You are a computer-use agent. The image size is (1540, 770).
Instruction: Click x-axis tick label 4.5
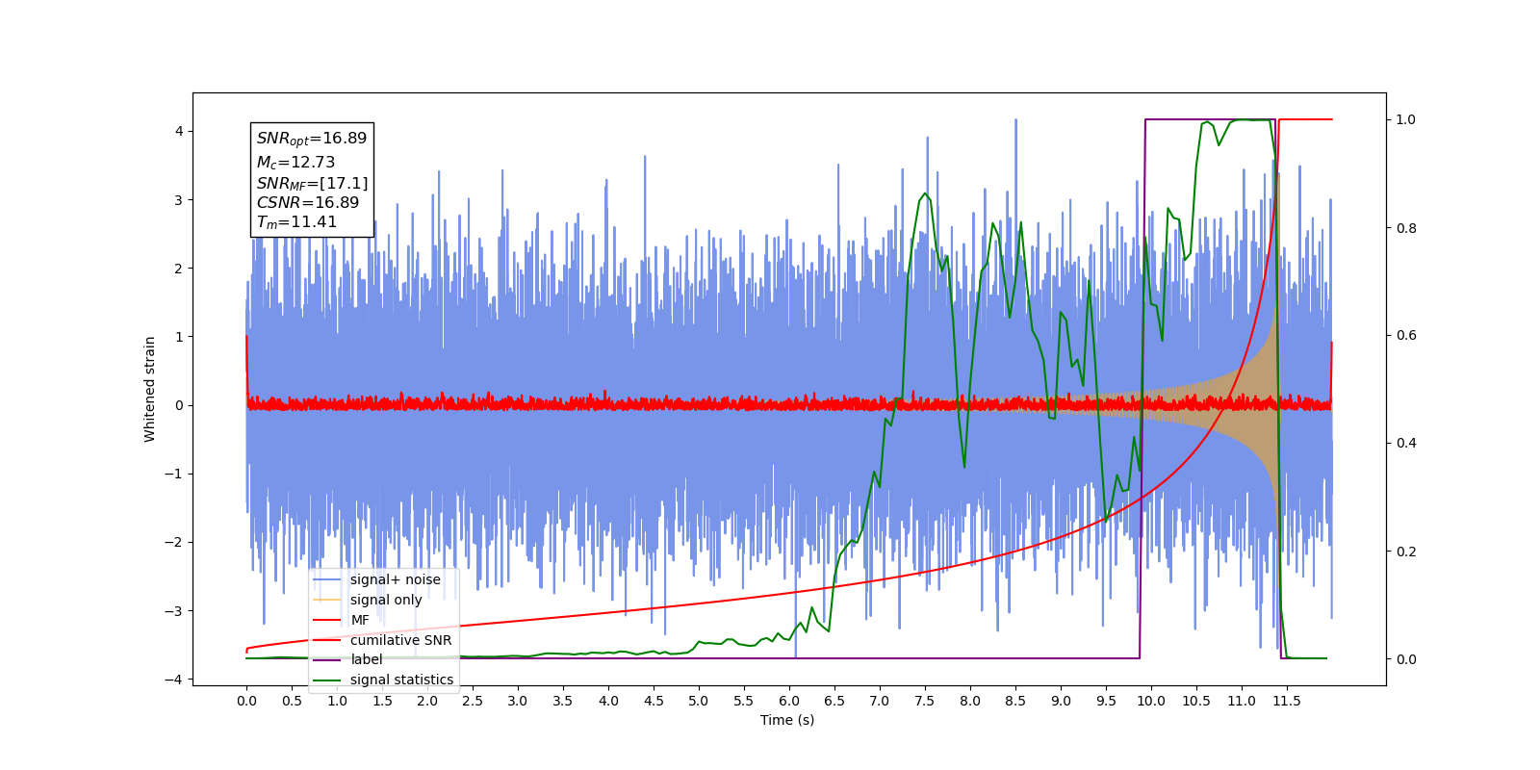654,701
